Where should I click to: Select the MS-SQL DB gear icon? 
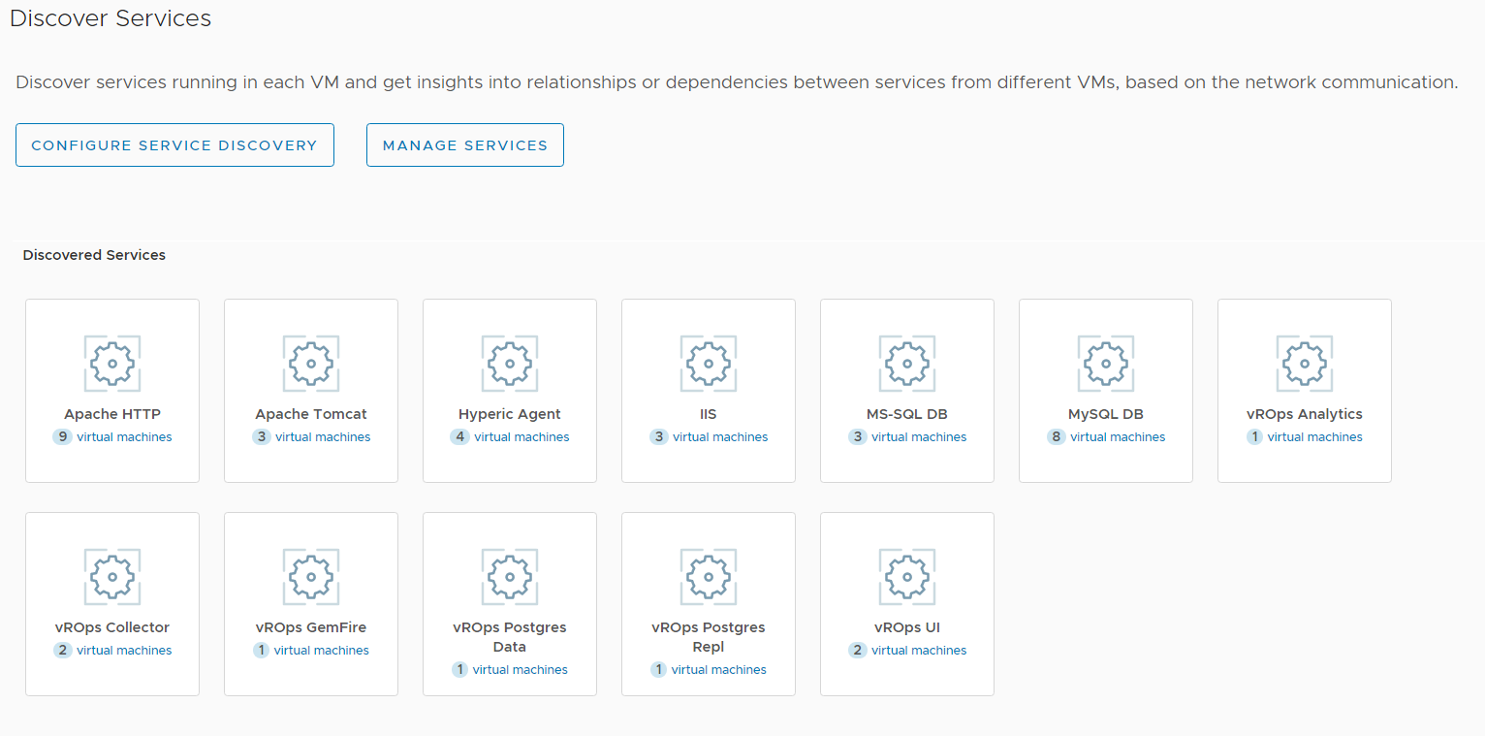(907, 364)
